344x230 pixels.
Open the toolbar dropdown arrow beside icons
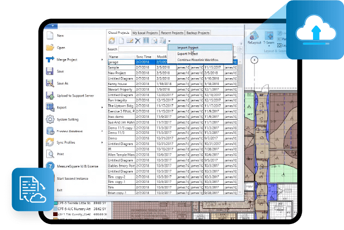[169, 42]
